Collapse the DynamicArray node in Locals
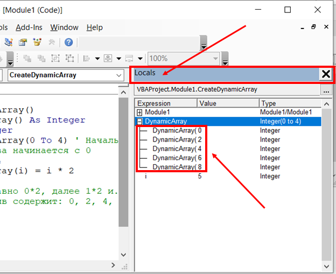The width and height of the screenshot is (336, 274). [x=139, y=122]
